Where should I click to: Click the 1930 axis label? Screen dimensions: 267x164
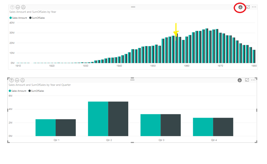85,66
